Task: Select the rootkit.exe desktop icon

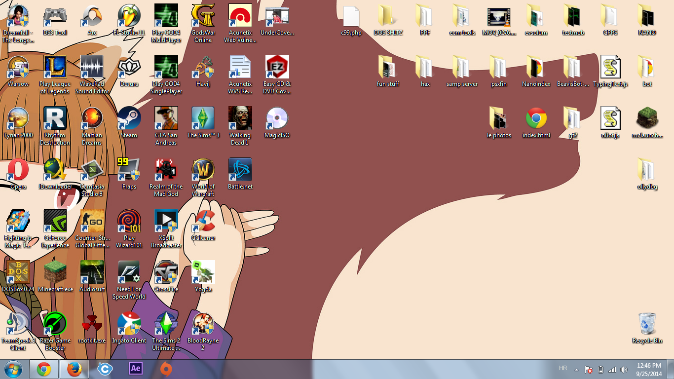Action: tap(92, 328)
